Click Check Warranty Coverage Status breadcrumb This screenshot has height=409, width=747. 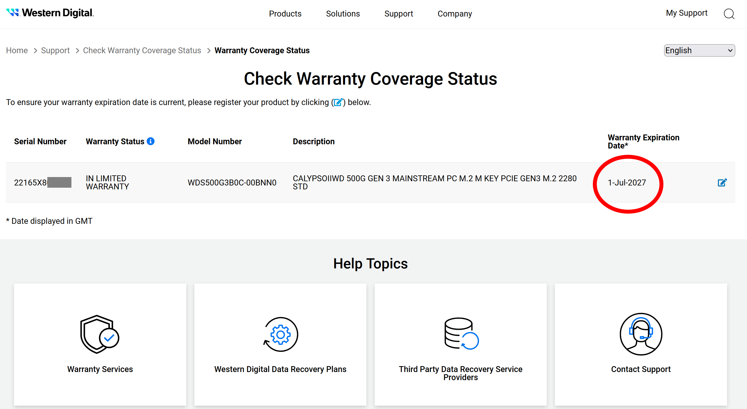[x=142, y=50]
